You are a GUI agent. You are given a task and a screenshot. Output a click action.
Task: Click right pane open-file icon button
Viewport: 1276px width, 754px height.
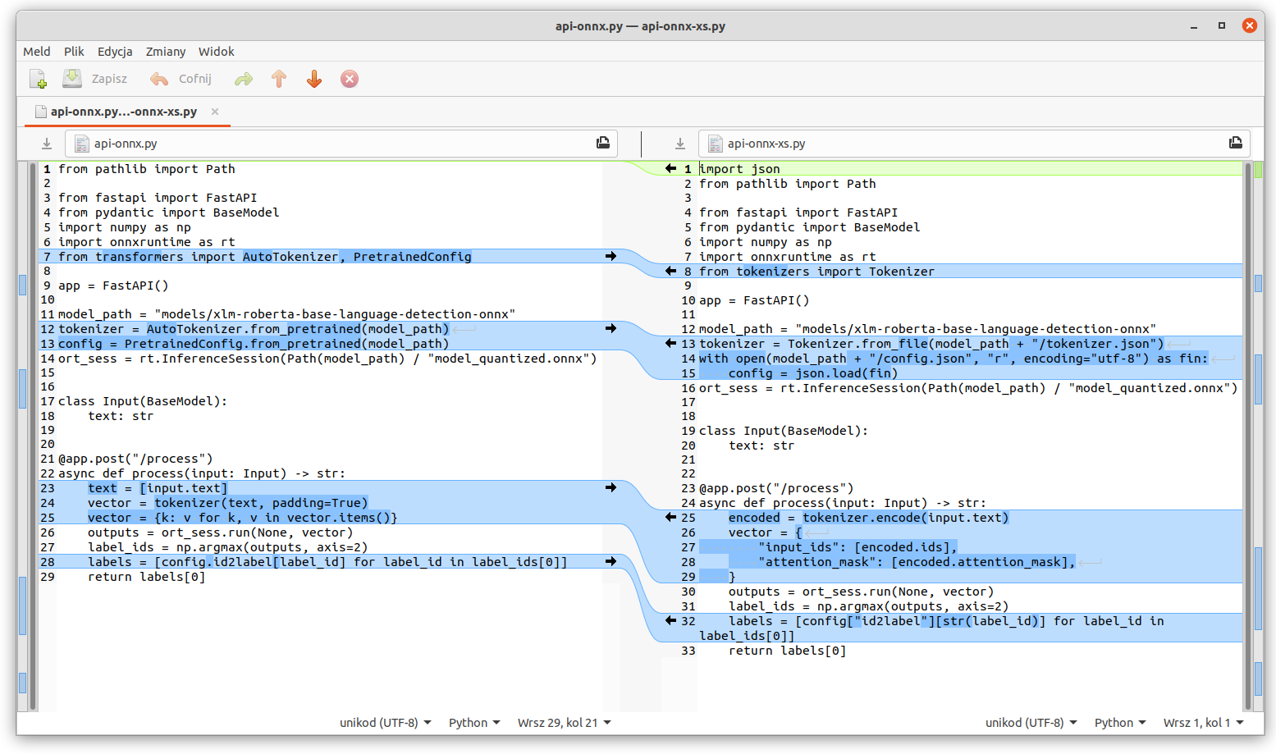point(1236,143)
